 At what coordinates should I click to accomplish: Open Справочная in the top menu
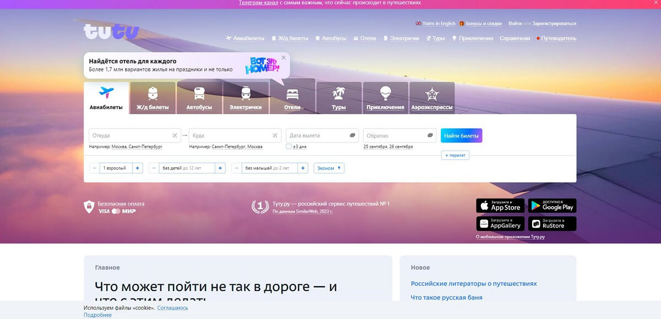(x=514, y=38)
